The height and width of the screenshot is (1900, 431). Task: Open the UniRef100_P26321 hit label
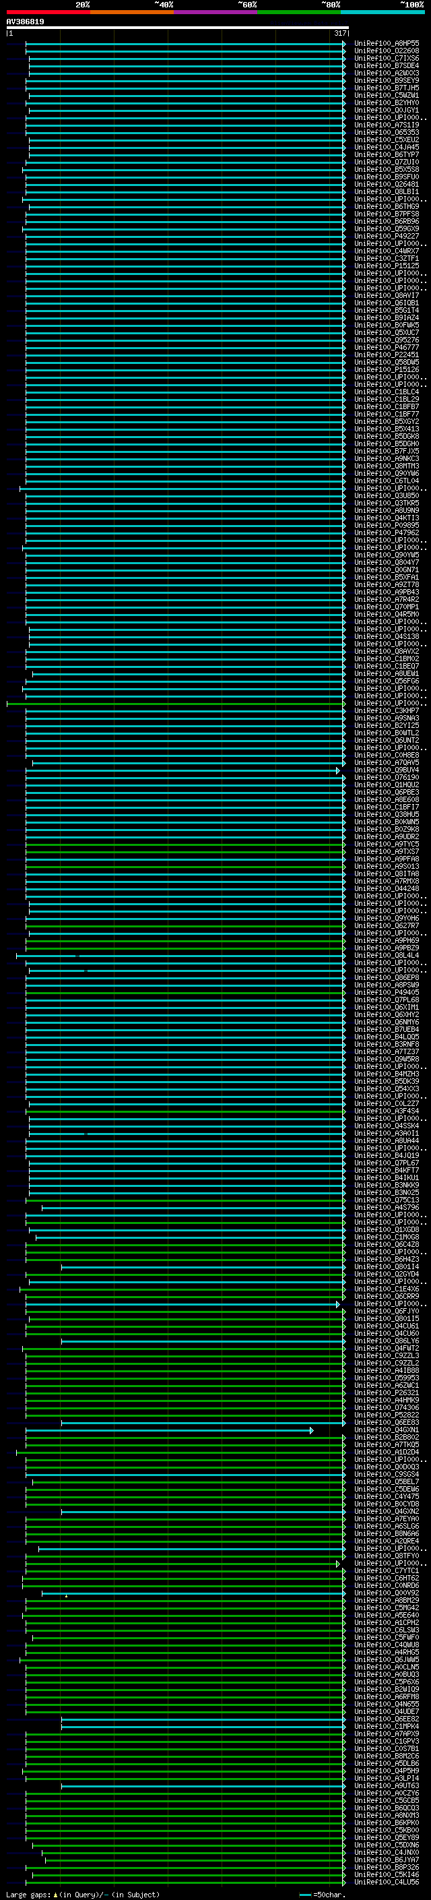point(386,1392)
